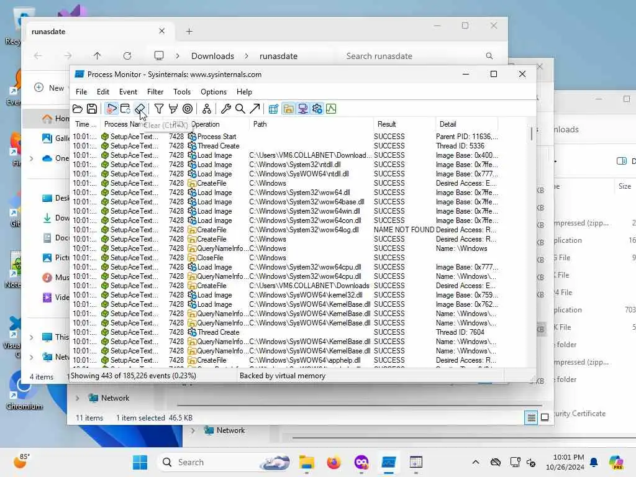This screenshot has width=636, height=477.
Task: Toggle Show File System Activity
Action: [288, 109]
